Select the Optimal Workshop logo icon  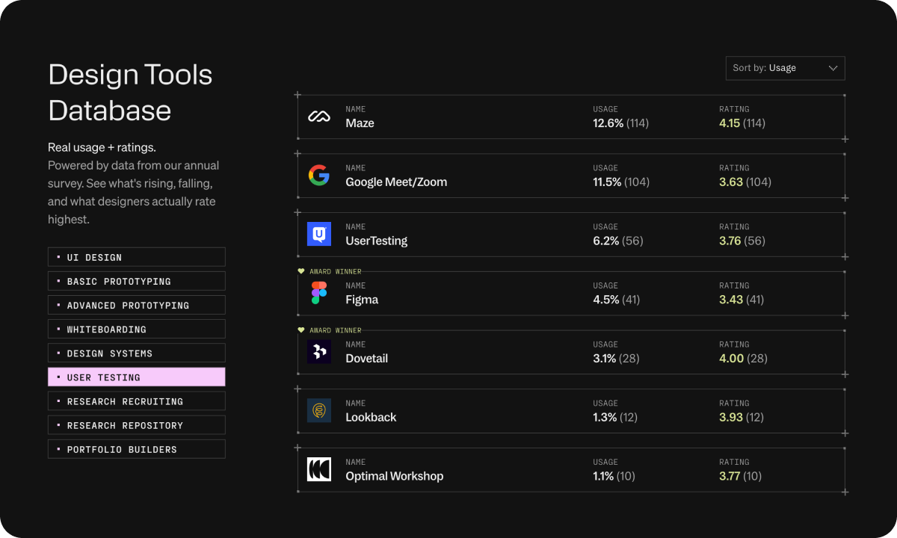pyautogui.click(x=319, y=469)
